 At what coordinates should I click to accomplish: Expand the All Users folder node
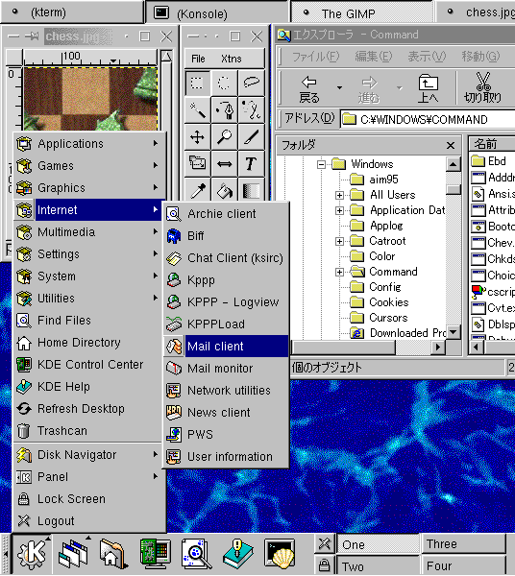point(340,195)
